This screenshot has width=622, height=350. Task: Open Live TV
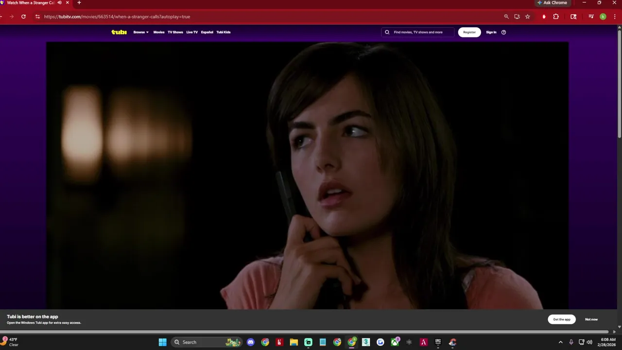tap(192, 32)
